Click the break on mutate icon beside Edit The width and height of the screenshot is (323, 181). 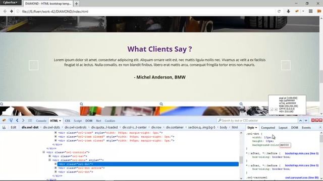tap(4, 127)
